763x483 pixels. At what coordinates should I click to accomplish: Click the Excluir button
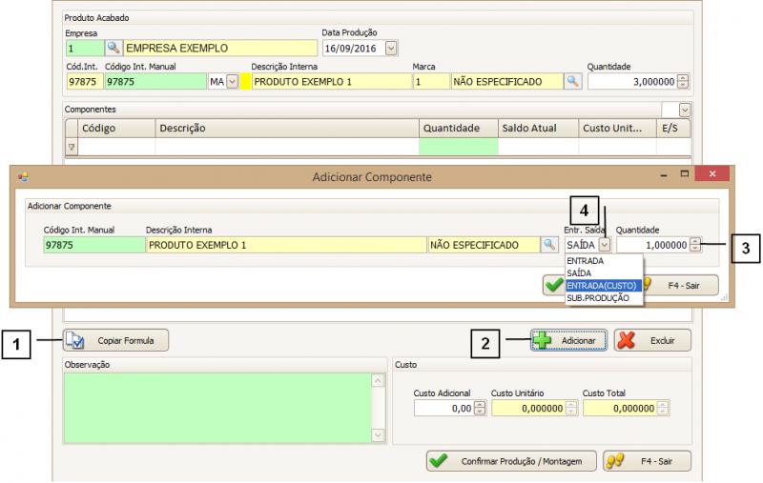click(x=652, y=341)
